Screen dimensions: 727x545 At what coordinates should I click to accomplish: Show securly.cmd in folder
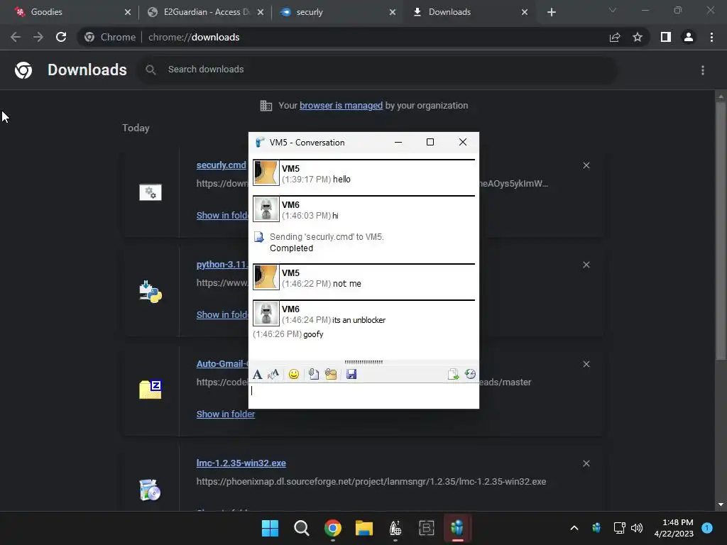pos(222,216)
